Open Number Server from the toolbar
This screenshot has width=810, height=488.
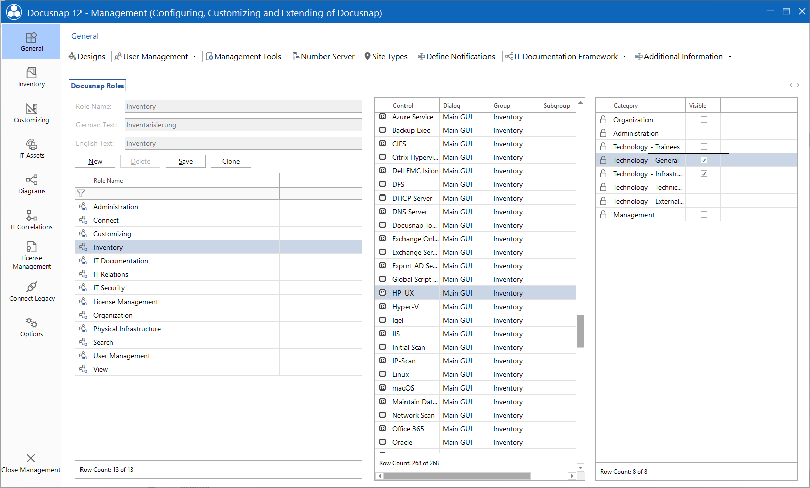point(323,57)
